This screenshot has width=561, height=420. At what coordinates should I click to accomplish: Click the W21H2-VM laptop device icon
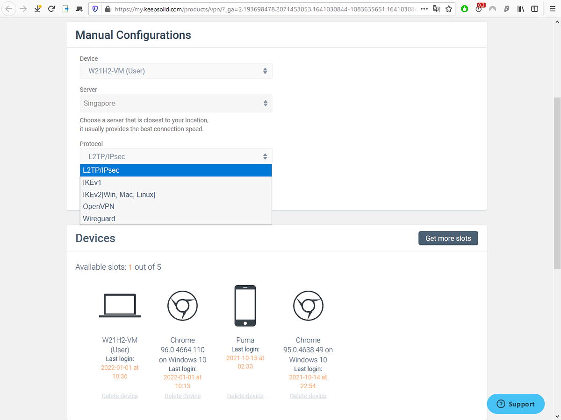[x=120, y=306]
